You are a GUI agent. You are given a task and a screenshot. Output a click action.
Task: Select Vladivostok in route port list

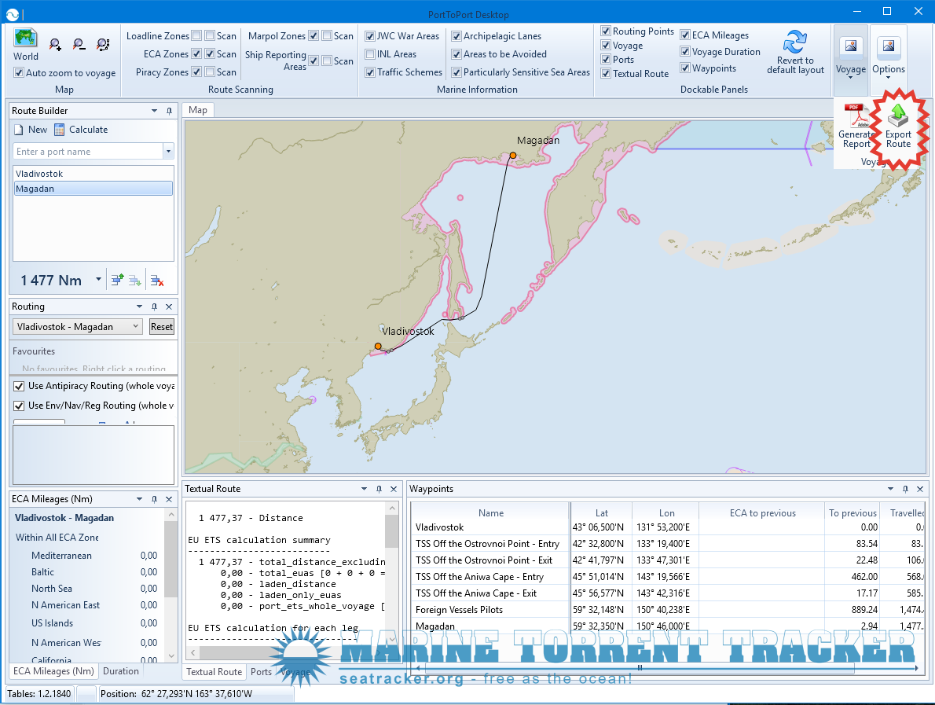point(93,174)
